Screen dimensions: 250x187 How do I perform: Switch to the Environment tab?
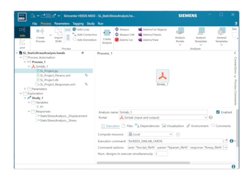(197, 126)
